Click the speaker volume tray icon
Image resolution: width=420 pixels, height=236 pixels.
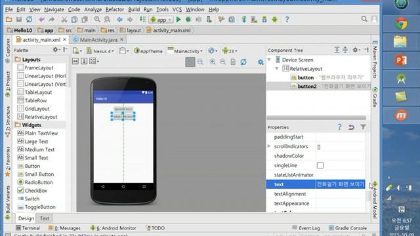399,188
